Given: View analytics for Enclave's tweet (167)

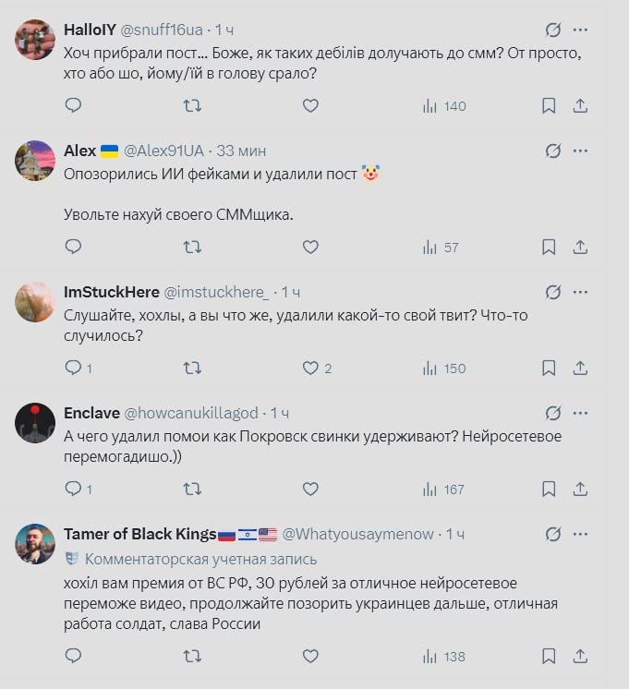Looking at the screenshot, I should [x=443, y=489].
